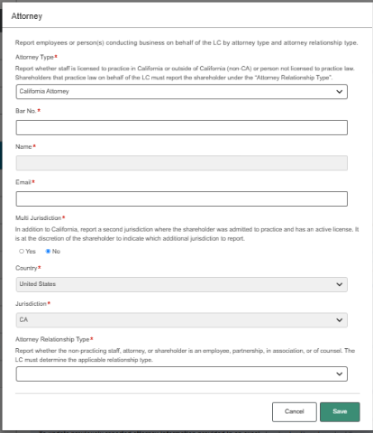The height and width of the screenshot is (433, 373).
Task: Expand the Attorney Relationship Type dropdown
Action: (182, 373)
